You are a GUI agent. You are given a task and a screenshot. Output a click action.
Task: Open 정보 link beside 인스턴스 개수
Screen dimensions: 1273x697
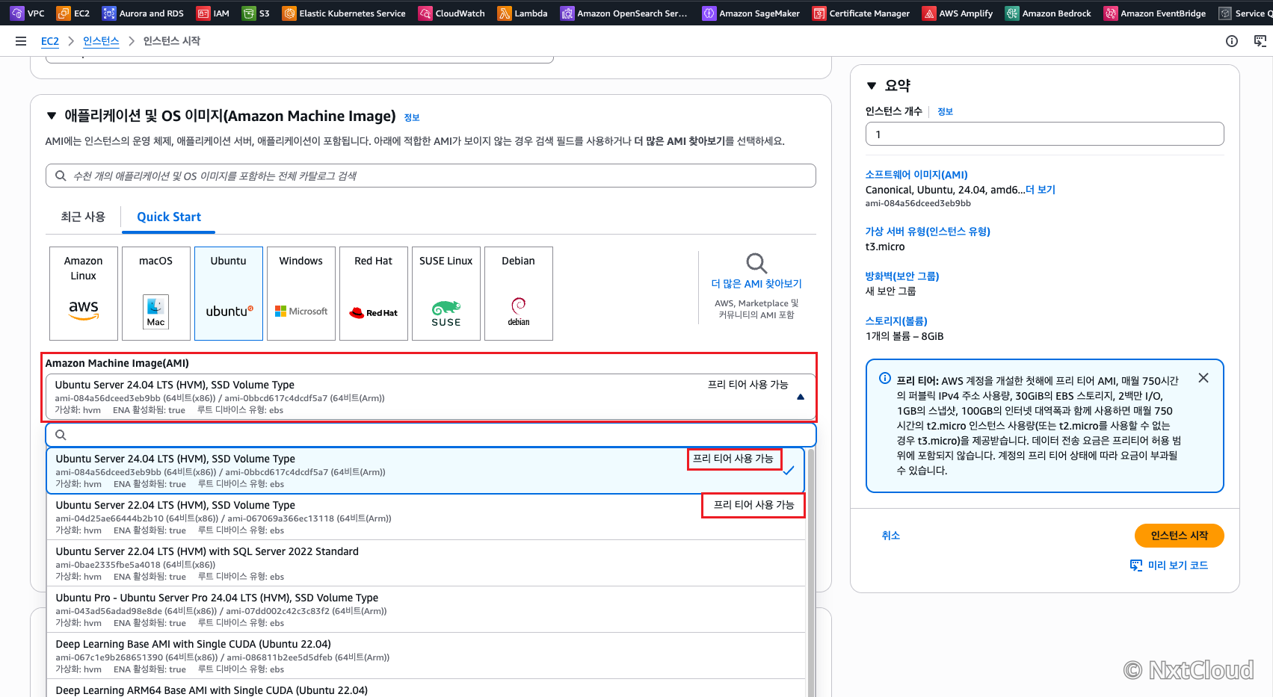946,111
